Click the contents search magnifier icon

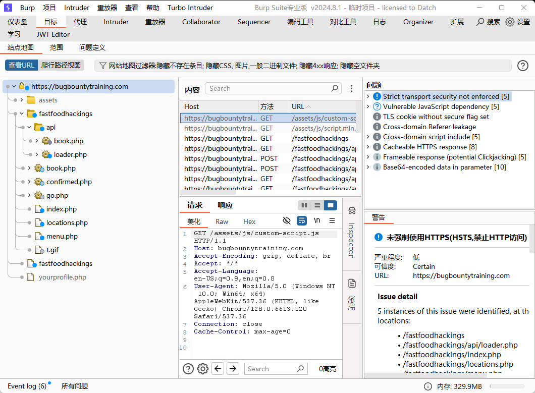335,88
